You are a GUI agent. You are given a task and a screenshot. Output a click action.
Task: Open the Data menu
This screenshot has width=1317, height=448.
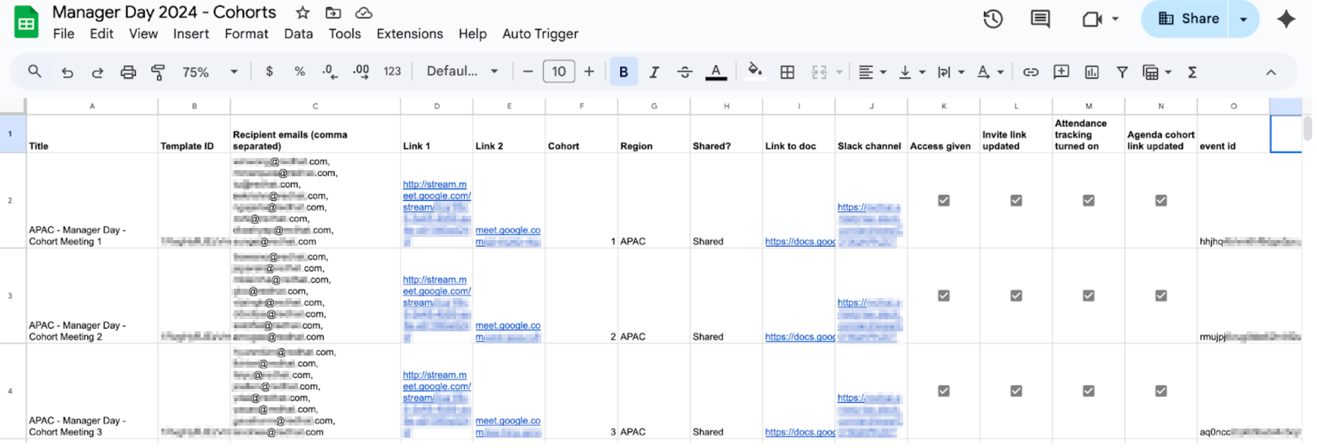tap(299, 34)
